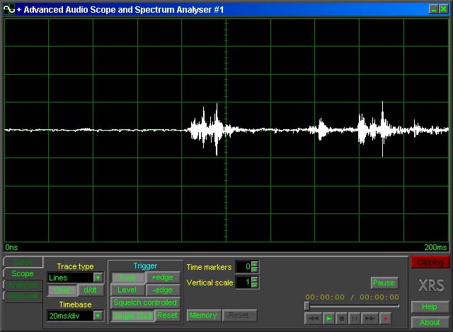This screenshot has height=332, width=453.
Task: Click the Pause button
Action: [x=384, y=283]
